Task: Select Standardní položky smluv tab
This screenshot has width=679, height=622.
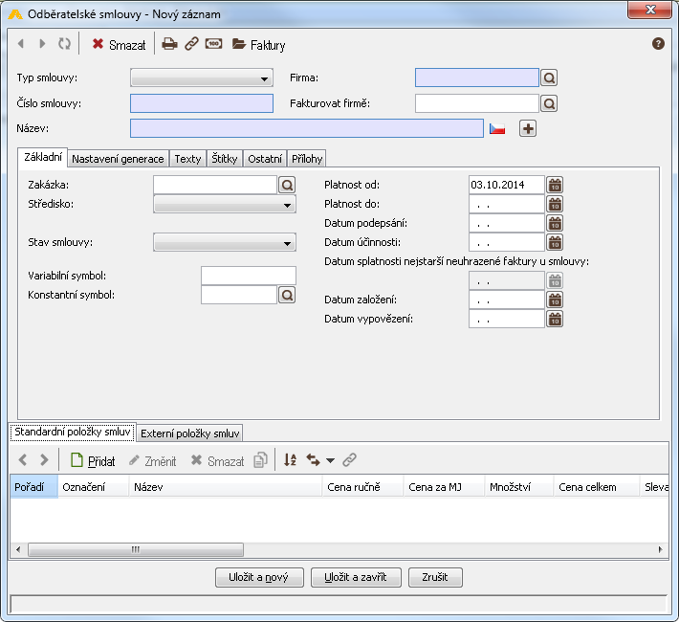Action: coord(73,432)
